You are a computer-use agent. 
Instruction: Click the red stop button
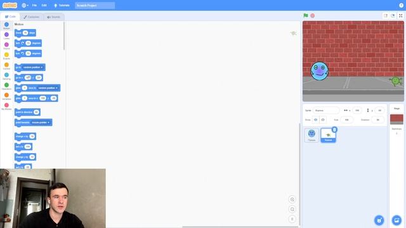pyautogui.click(x=313, y=15)
